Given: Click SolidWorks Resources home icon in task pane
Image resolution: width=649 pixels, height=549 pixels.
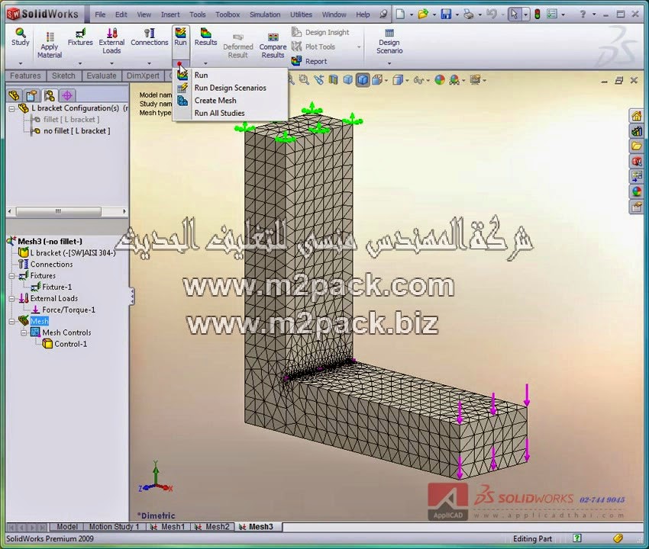Looking at the screenshot, I should (636, 116).
